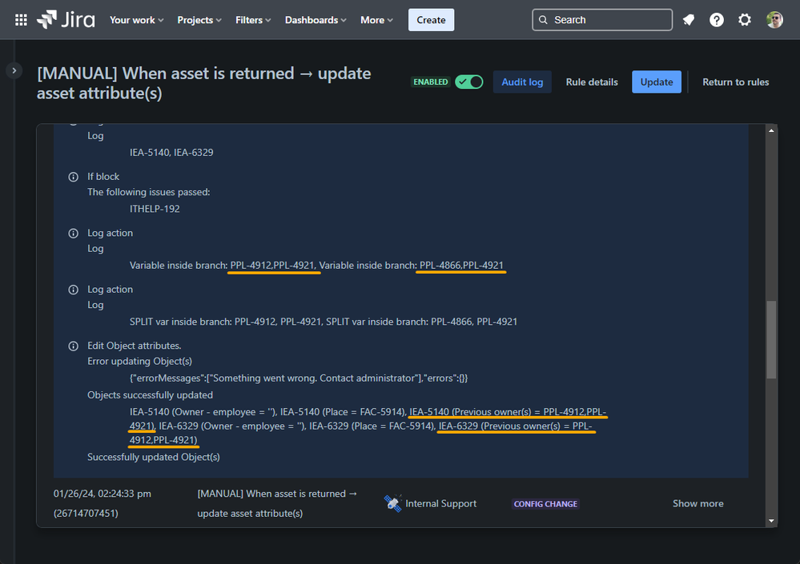Image resolution: width=800 pixels, height=564 pixels.
Task: Open the More dropdown
Action: pyautogui.click(x=376, y=20)
